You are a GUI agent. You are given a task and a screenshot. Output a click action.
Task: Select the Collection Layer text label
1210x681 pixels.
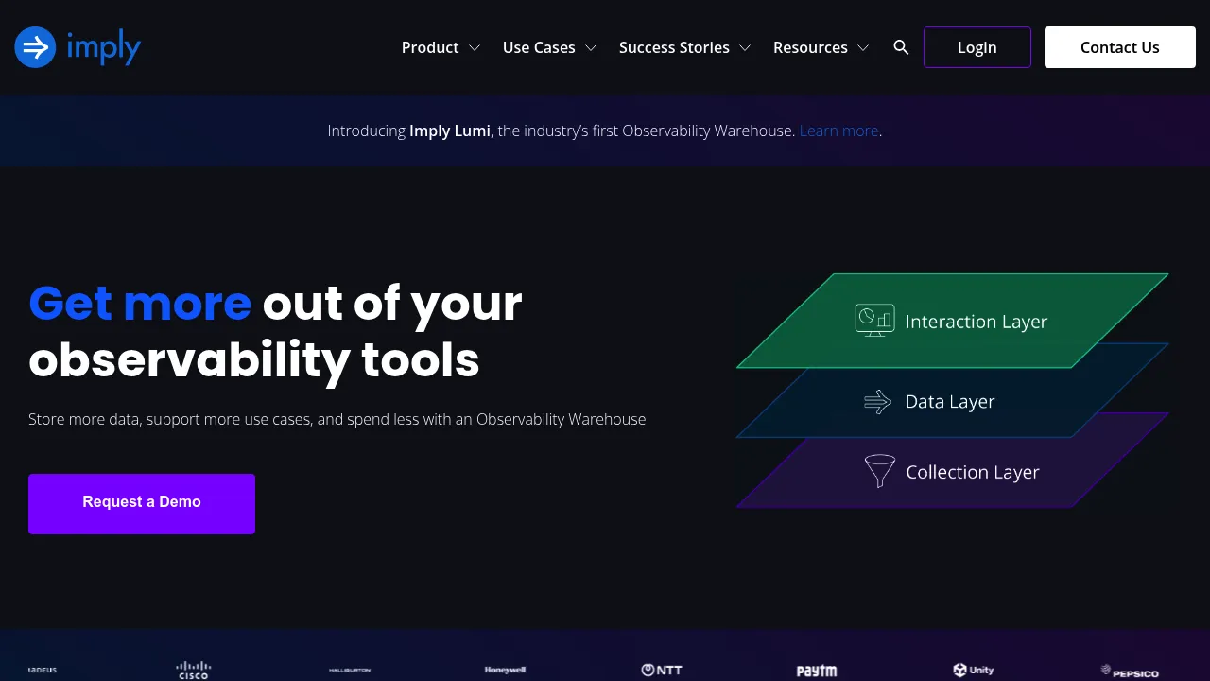click(x=973, y=472)
